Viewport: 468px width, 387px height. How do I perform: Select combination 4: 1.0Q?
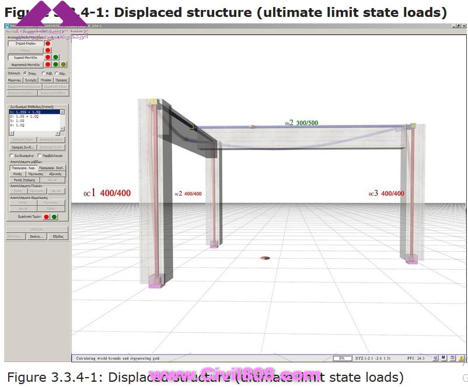pos(34,125)
